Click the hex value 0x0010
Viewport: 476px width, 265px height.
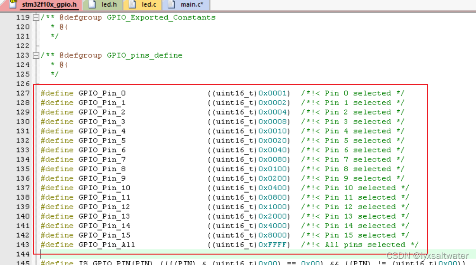(272, 131)
